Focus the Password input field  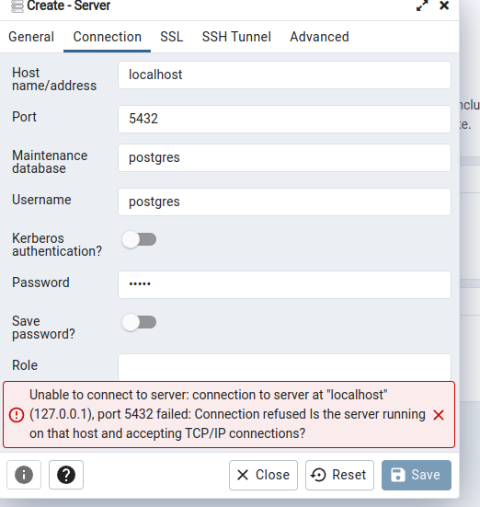(x=284, y=284)
